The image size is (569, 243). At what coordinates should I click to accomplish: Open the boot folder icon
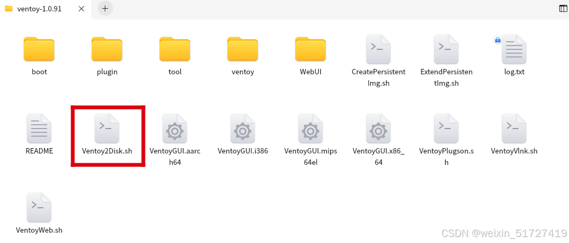39,49
